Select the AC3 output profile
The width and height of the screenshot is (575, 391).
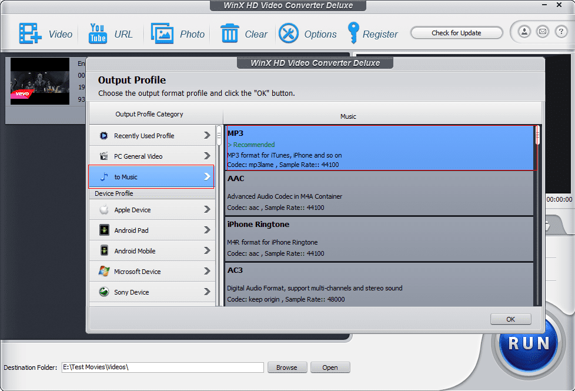coord(379,285)
